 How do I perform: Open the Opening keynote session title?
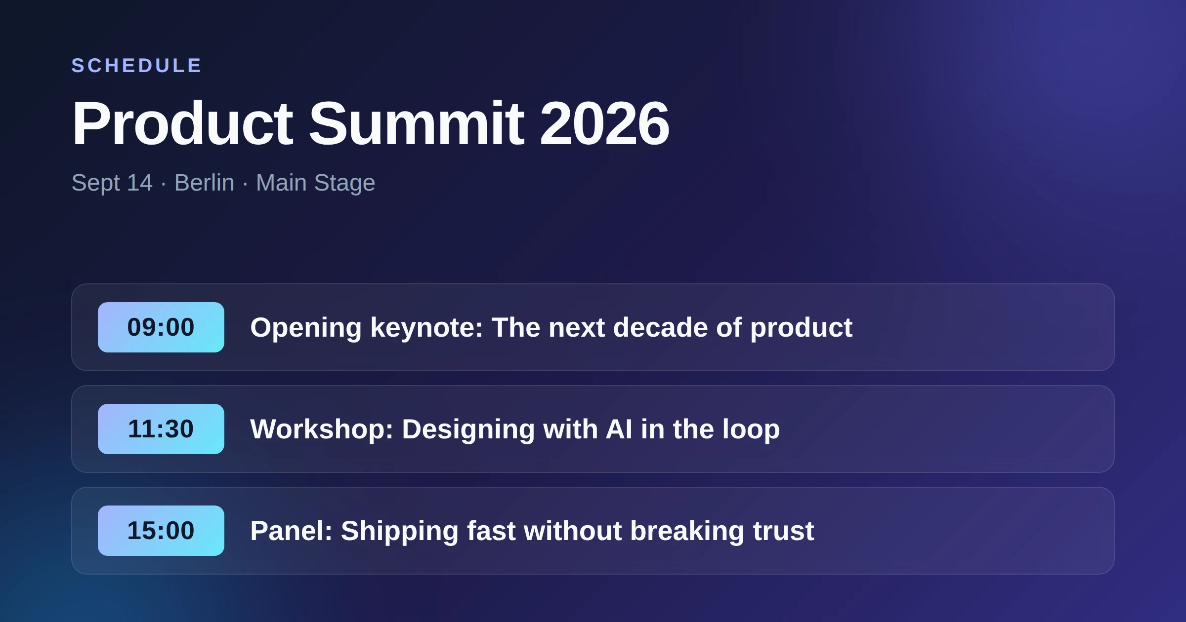[551, 328]
